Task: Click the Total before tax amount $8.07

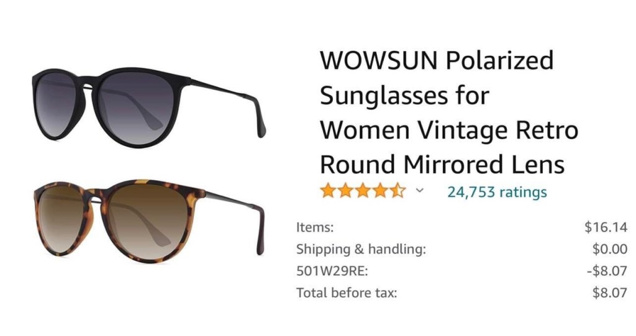Action: coord(610,293)
